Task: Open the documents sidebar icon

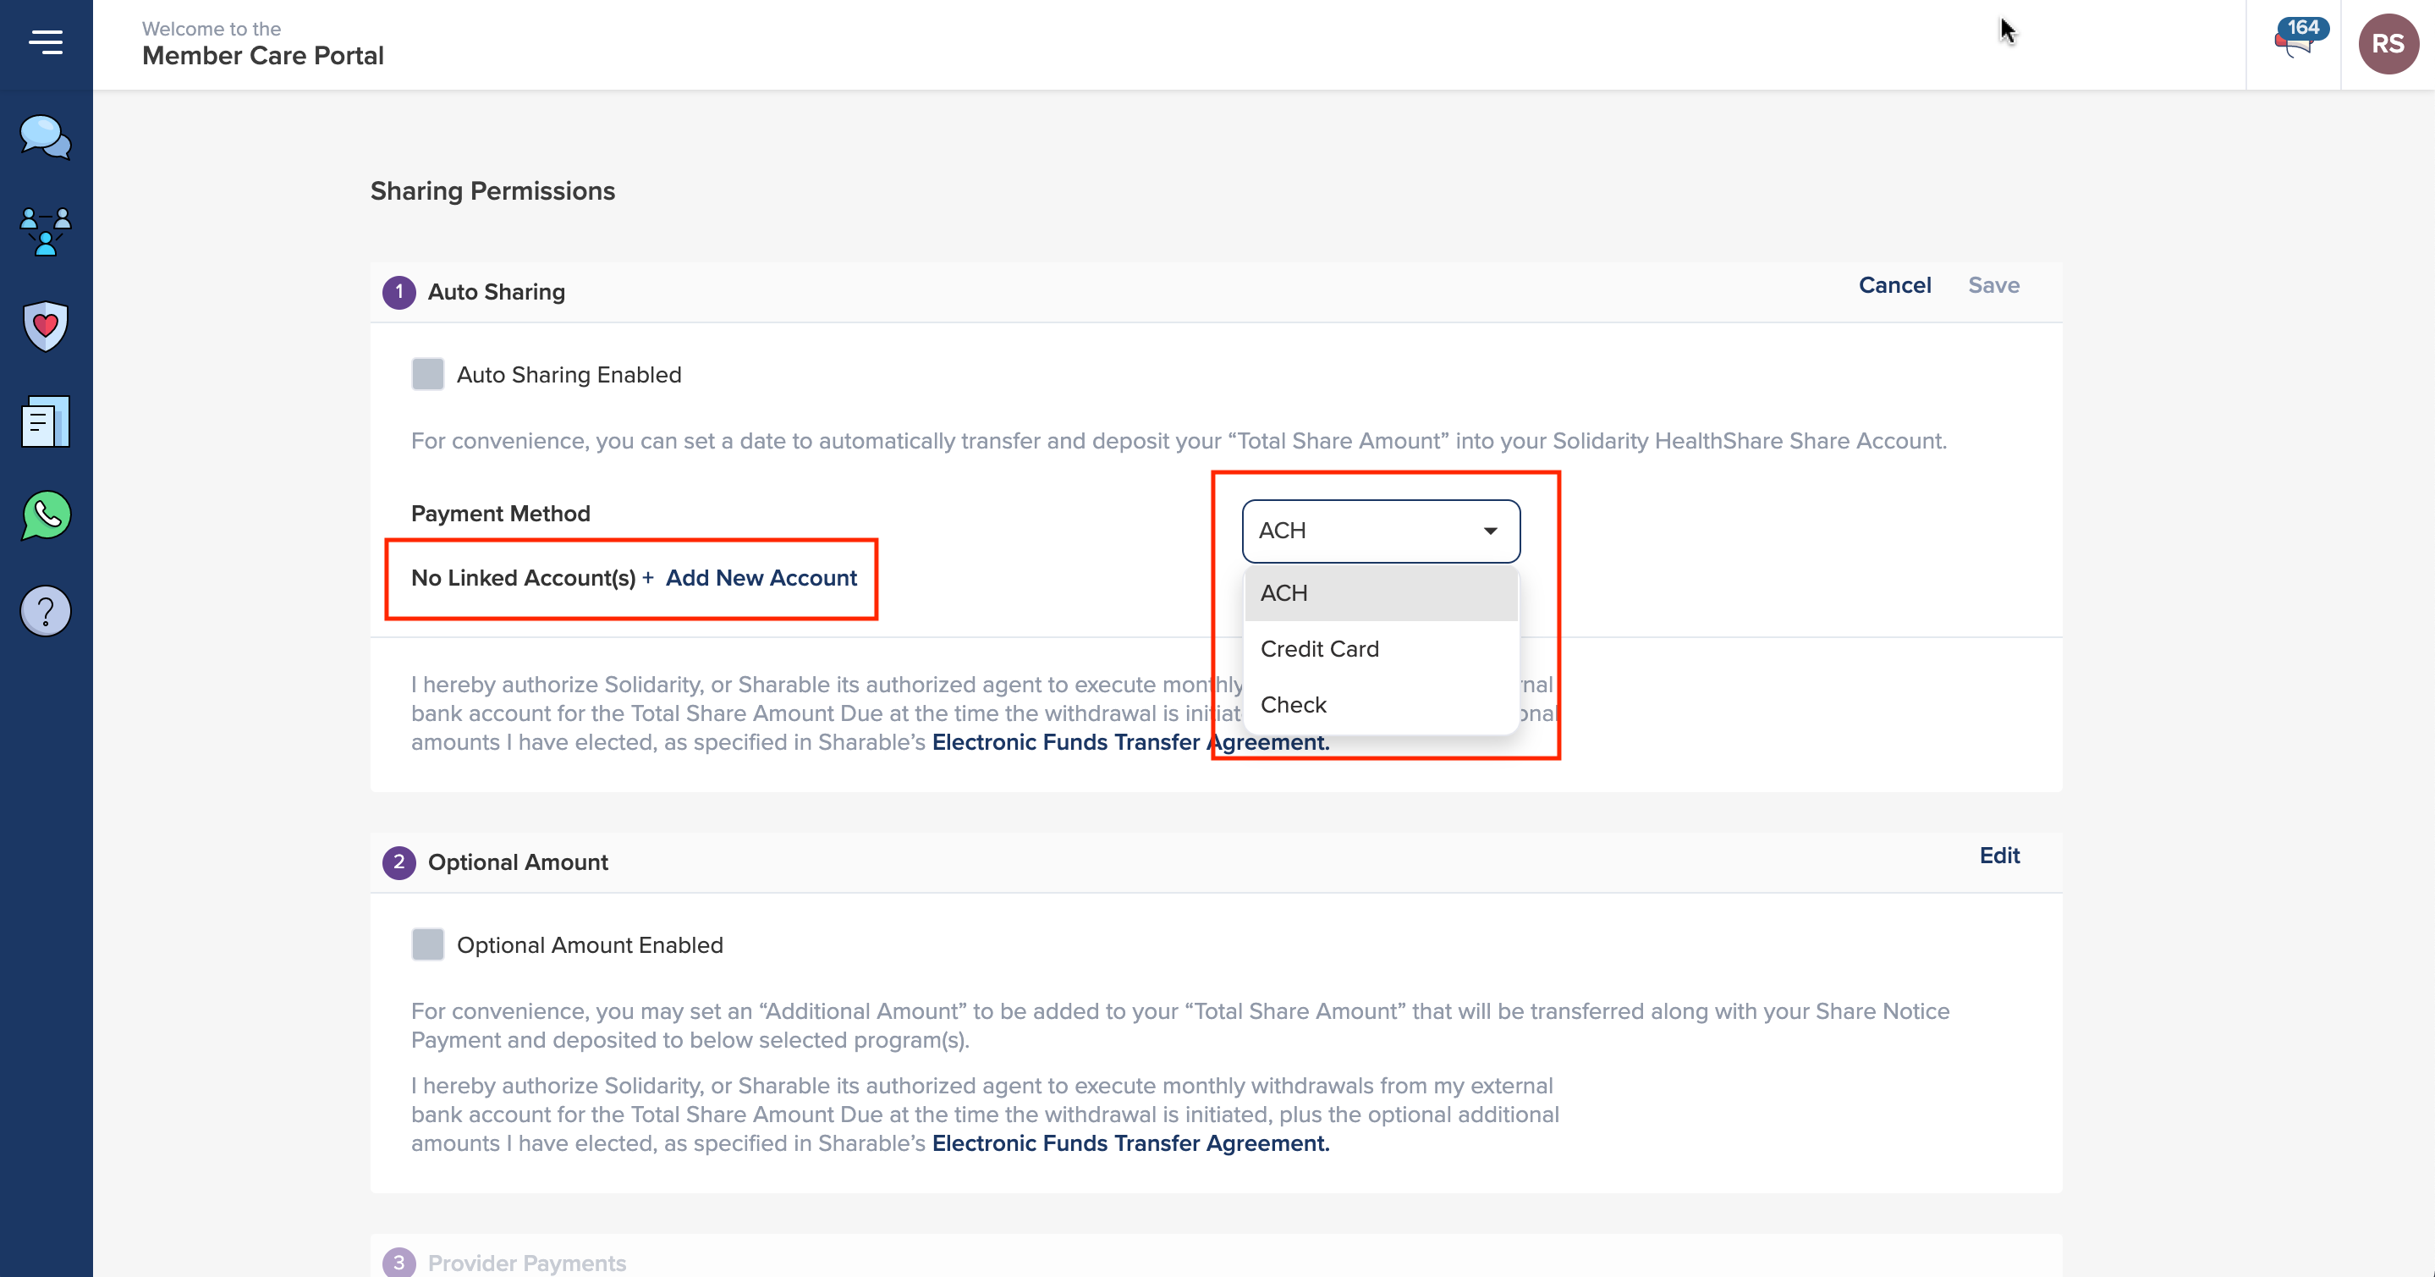Action: click(46, 421)
